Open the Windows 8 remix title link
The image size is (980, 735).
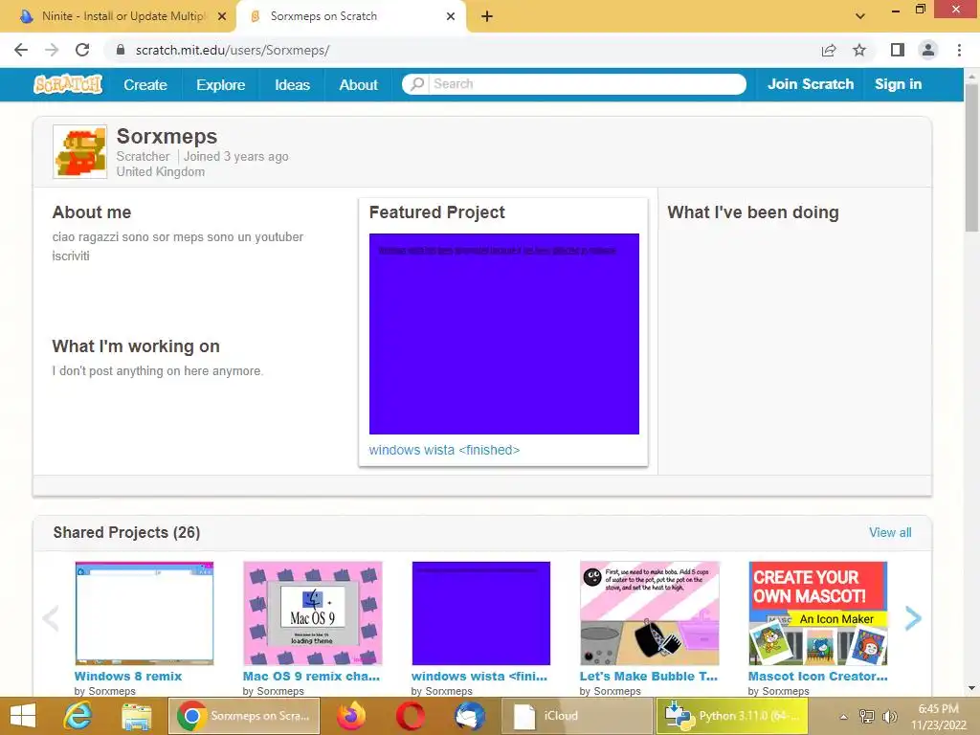coord(128,677)
